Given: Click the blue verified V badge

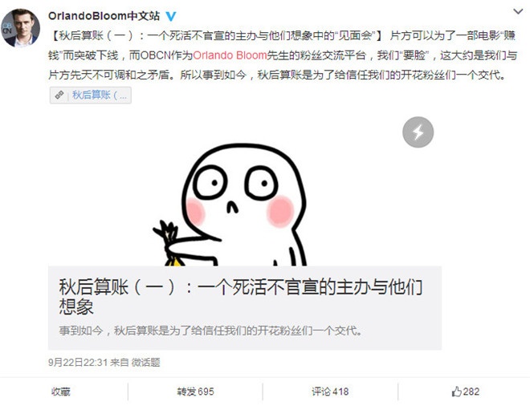Looking at the screenshot, I should 171,16.
